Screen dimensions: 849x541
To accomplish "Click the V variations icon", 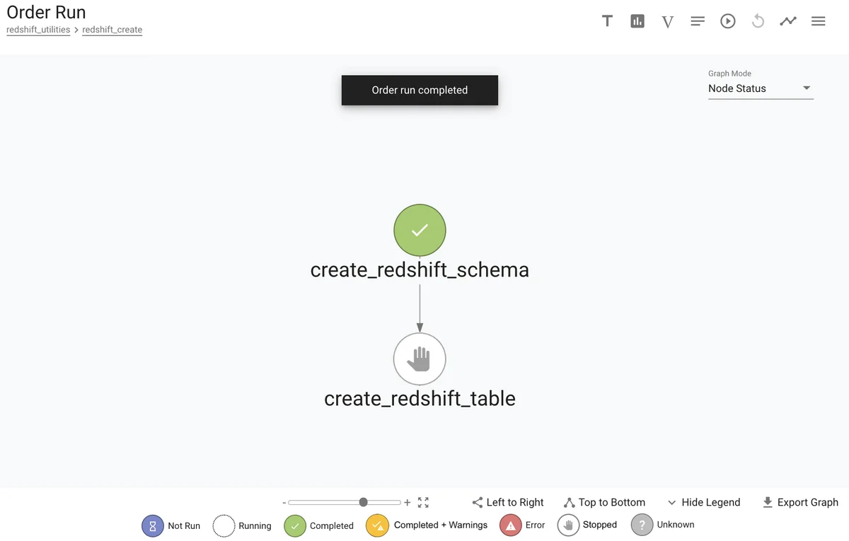I will pyautogui.click(x=667, y=22).
